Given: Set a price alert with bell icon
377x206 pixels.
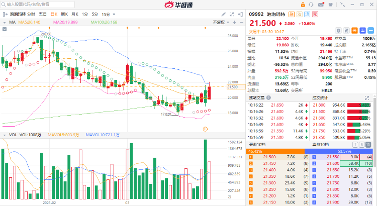Looking at the screenshot, I should (x=338, y=31).
